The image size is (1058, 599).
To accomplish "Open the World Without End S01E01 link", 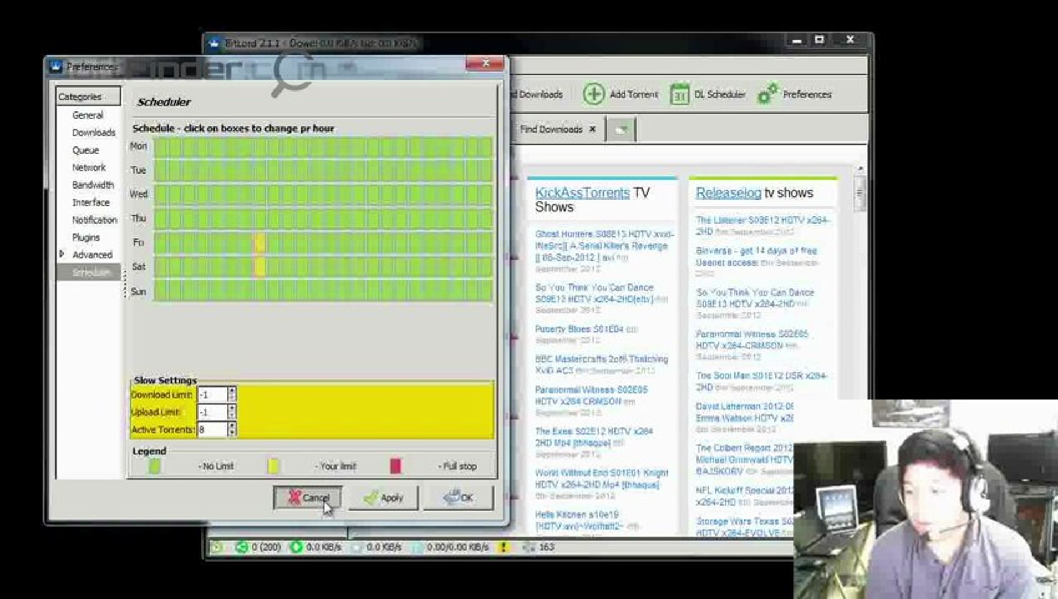I will [x=602, y=479].
